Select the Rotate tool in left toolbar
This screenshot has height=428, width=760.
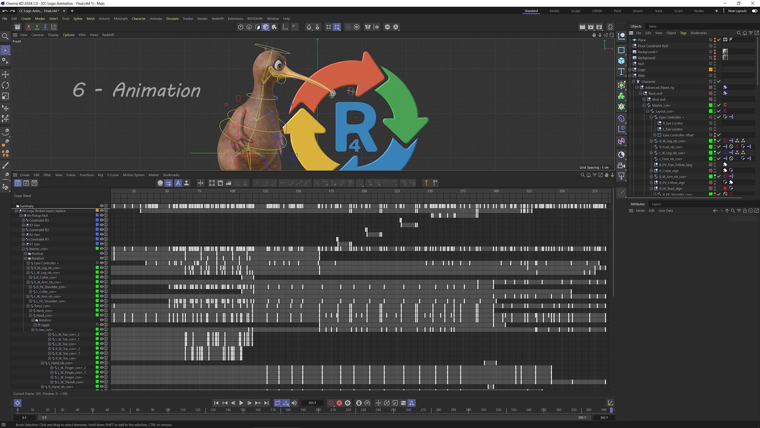tap(6, 85)
